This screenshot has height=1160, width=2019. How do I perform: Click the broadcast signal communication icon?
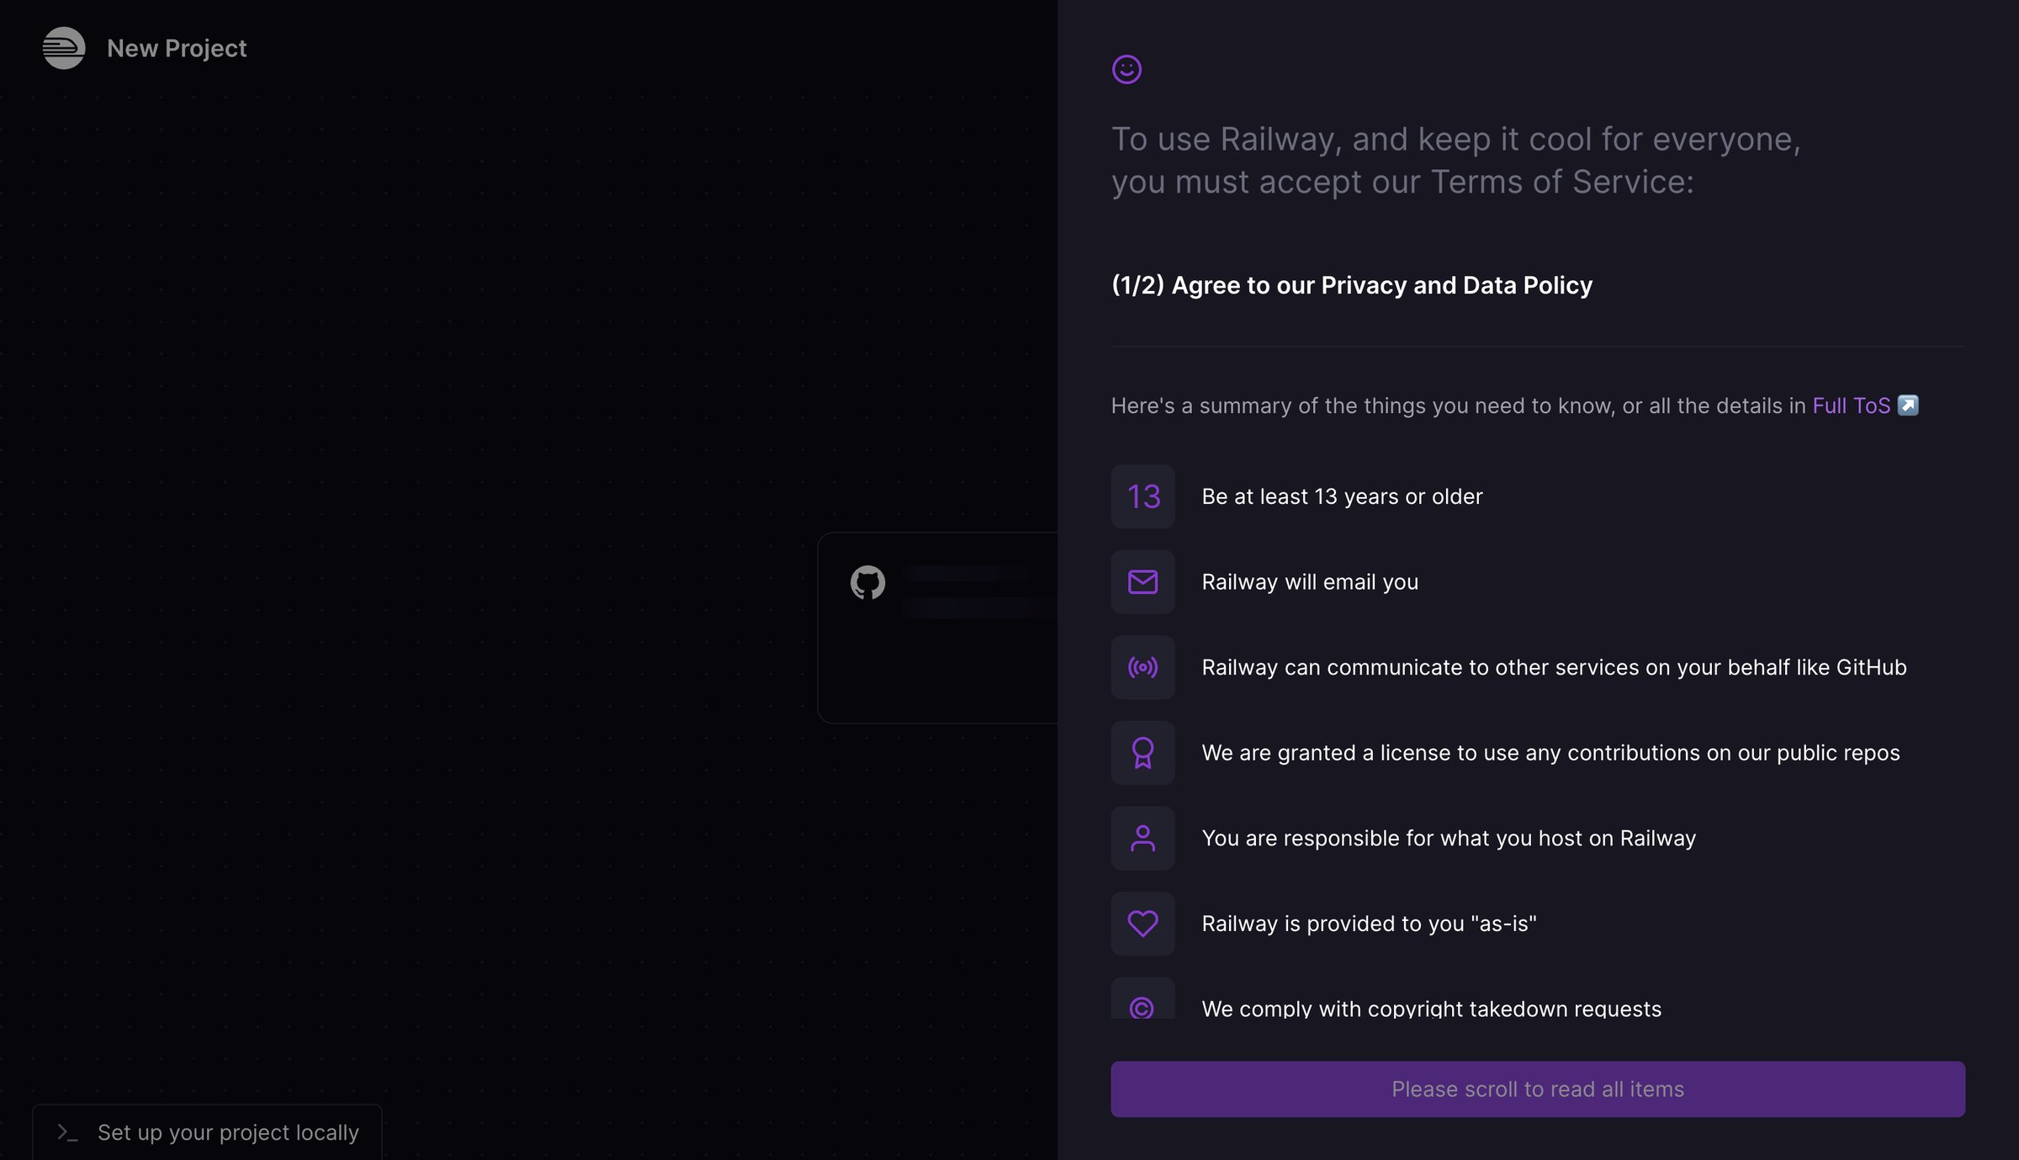pos(1142,667)
